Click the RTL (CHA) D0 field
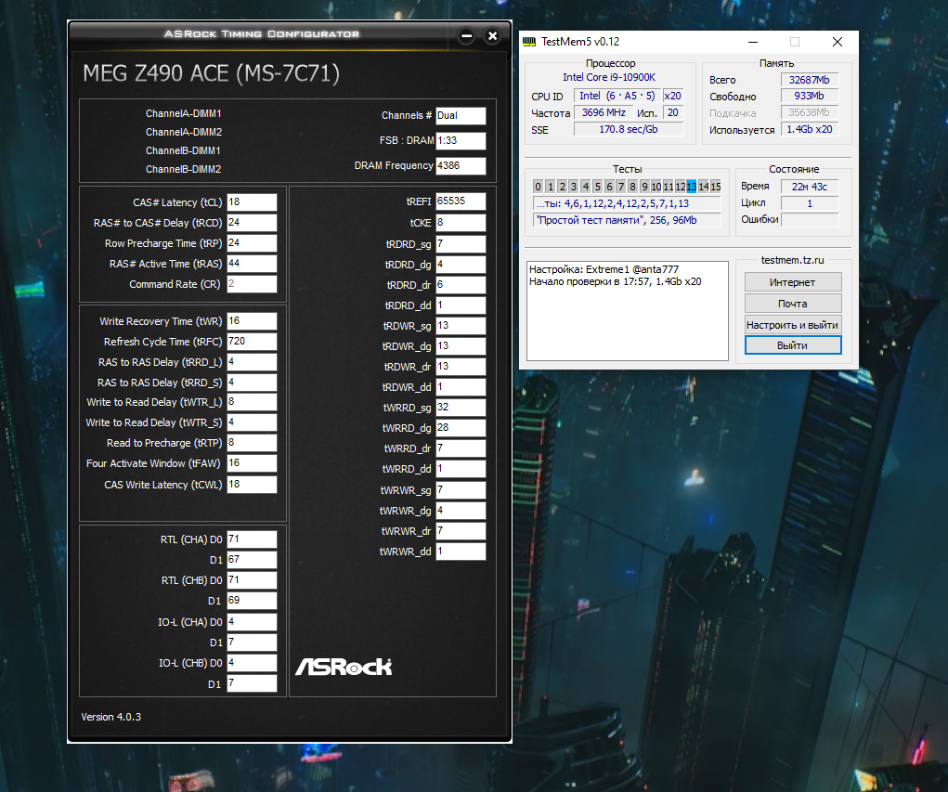Screen dimensions: 948x792 point(253,539)
